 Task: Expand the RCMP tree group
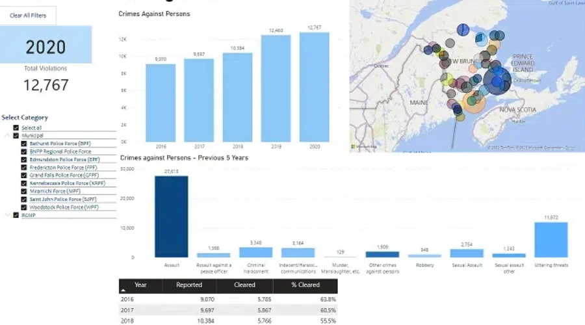(7, 215)
